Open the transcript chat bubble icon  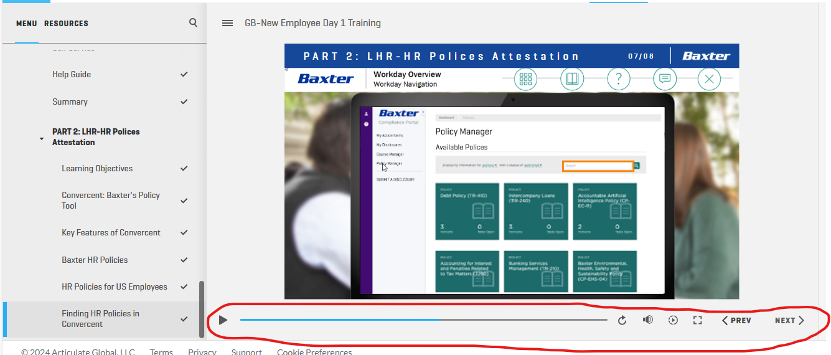coord(665,78)
